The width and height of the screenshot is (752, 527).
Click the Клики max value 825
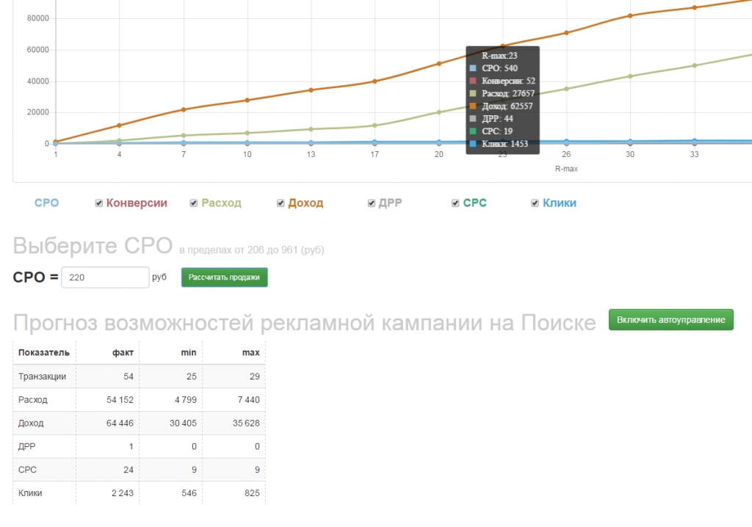click(x=252, y=493)
